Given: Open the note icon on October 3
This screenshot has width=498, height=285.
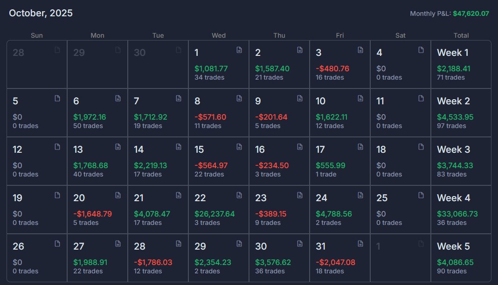Looking at the screenshot, I should (360, 50).
